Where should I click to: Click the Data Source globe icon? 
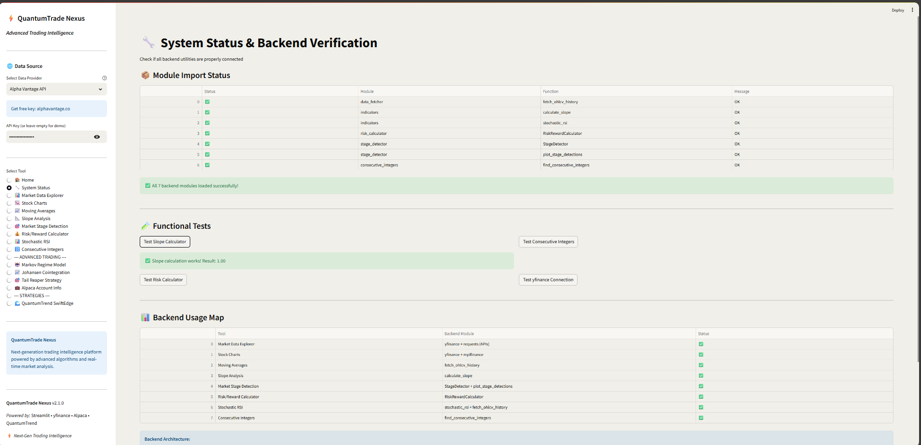pyautogui.click(x=10, y=66)
